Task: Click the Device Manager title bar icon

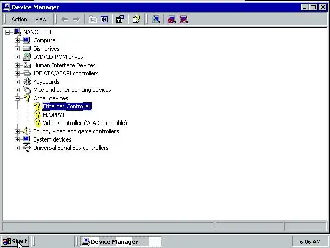Action: pos(7,7)
